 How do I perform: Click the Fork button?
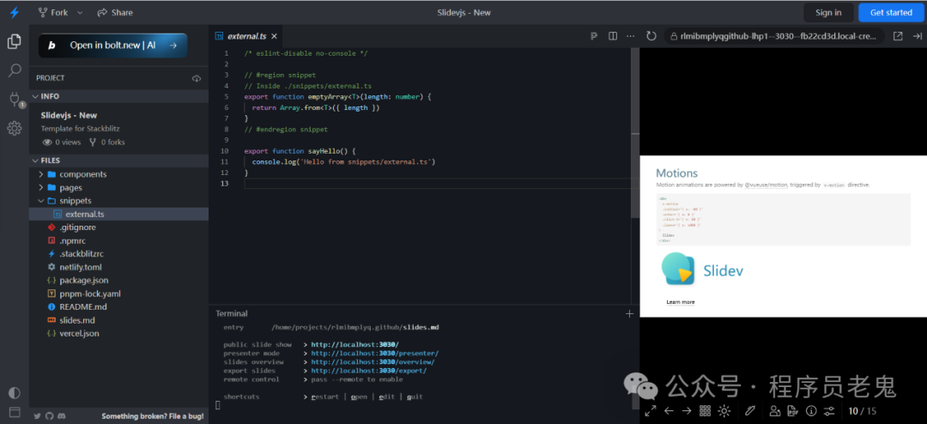(52, 12)
